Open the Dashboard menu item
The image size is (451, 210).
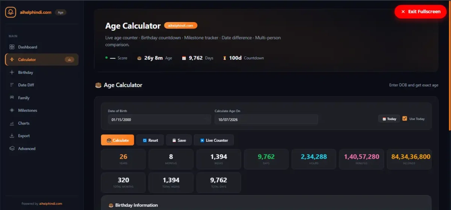(42, 47)
